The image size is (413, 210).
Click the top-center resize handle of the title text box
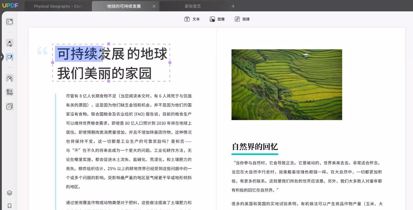click(x=109, y=44)
